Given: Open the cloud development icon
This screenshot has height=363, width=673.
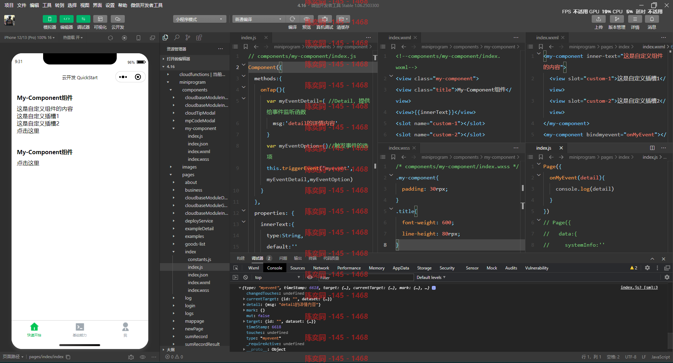Looking at the screenshot, I should point(118,19).
